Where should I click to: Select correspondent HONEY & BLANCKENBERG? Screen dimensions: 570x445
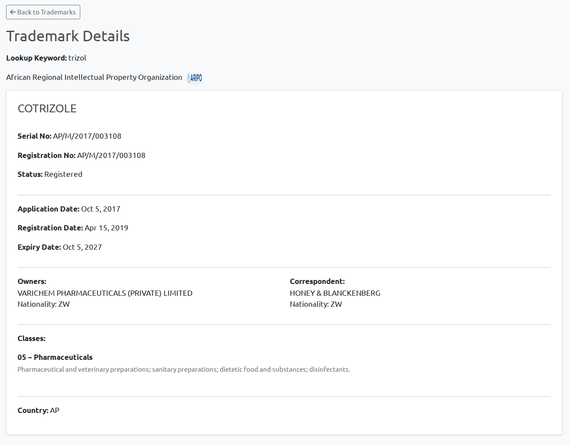[335, 293]
